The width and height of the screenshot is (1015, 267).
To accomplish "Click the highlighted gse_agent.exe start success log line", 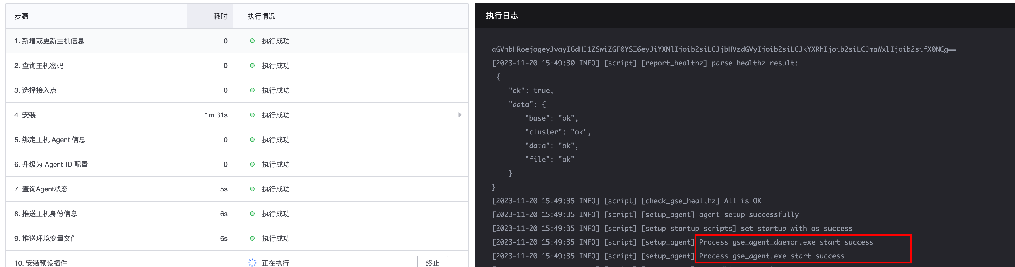I will pyautogui.click(x=771, y=256).
